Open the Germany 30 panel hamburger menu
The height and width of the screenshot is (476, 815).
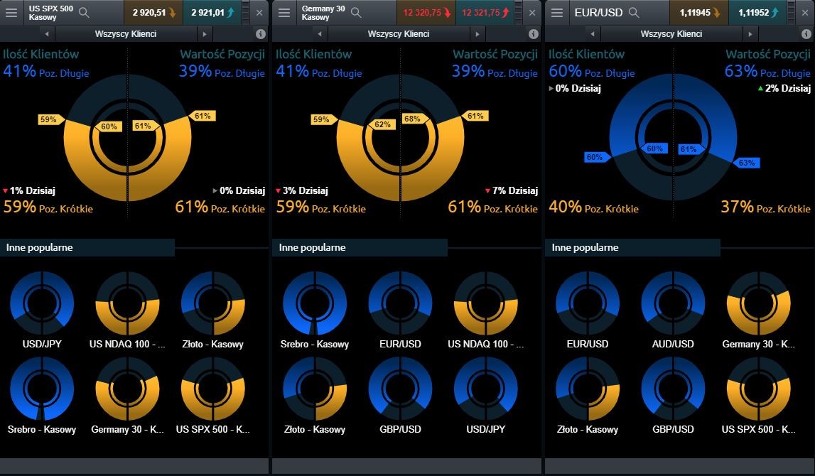point(284,13)
